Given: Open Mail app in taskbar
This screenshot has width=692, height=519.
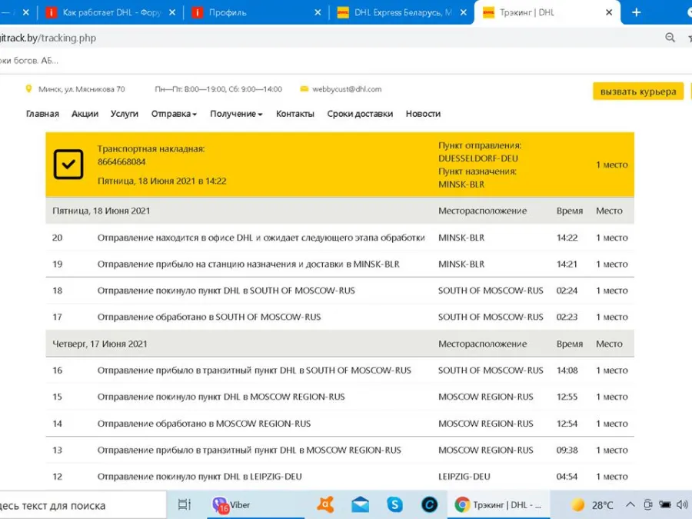Looking at the screenshot, I should [x=360, y=504].
